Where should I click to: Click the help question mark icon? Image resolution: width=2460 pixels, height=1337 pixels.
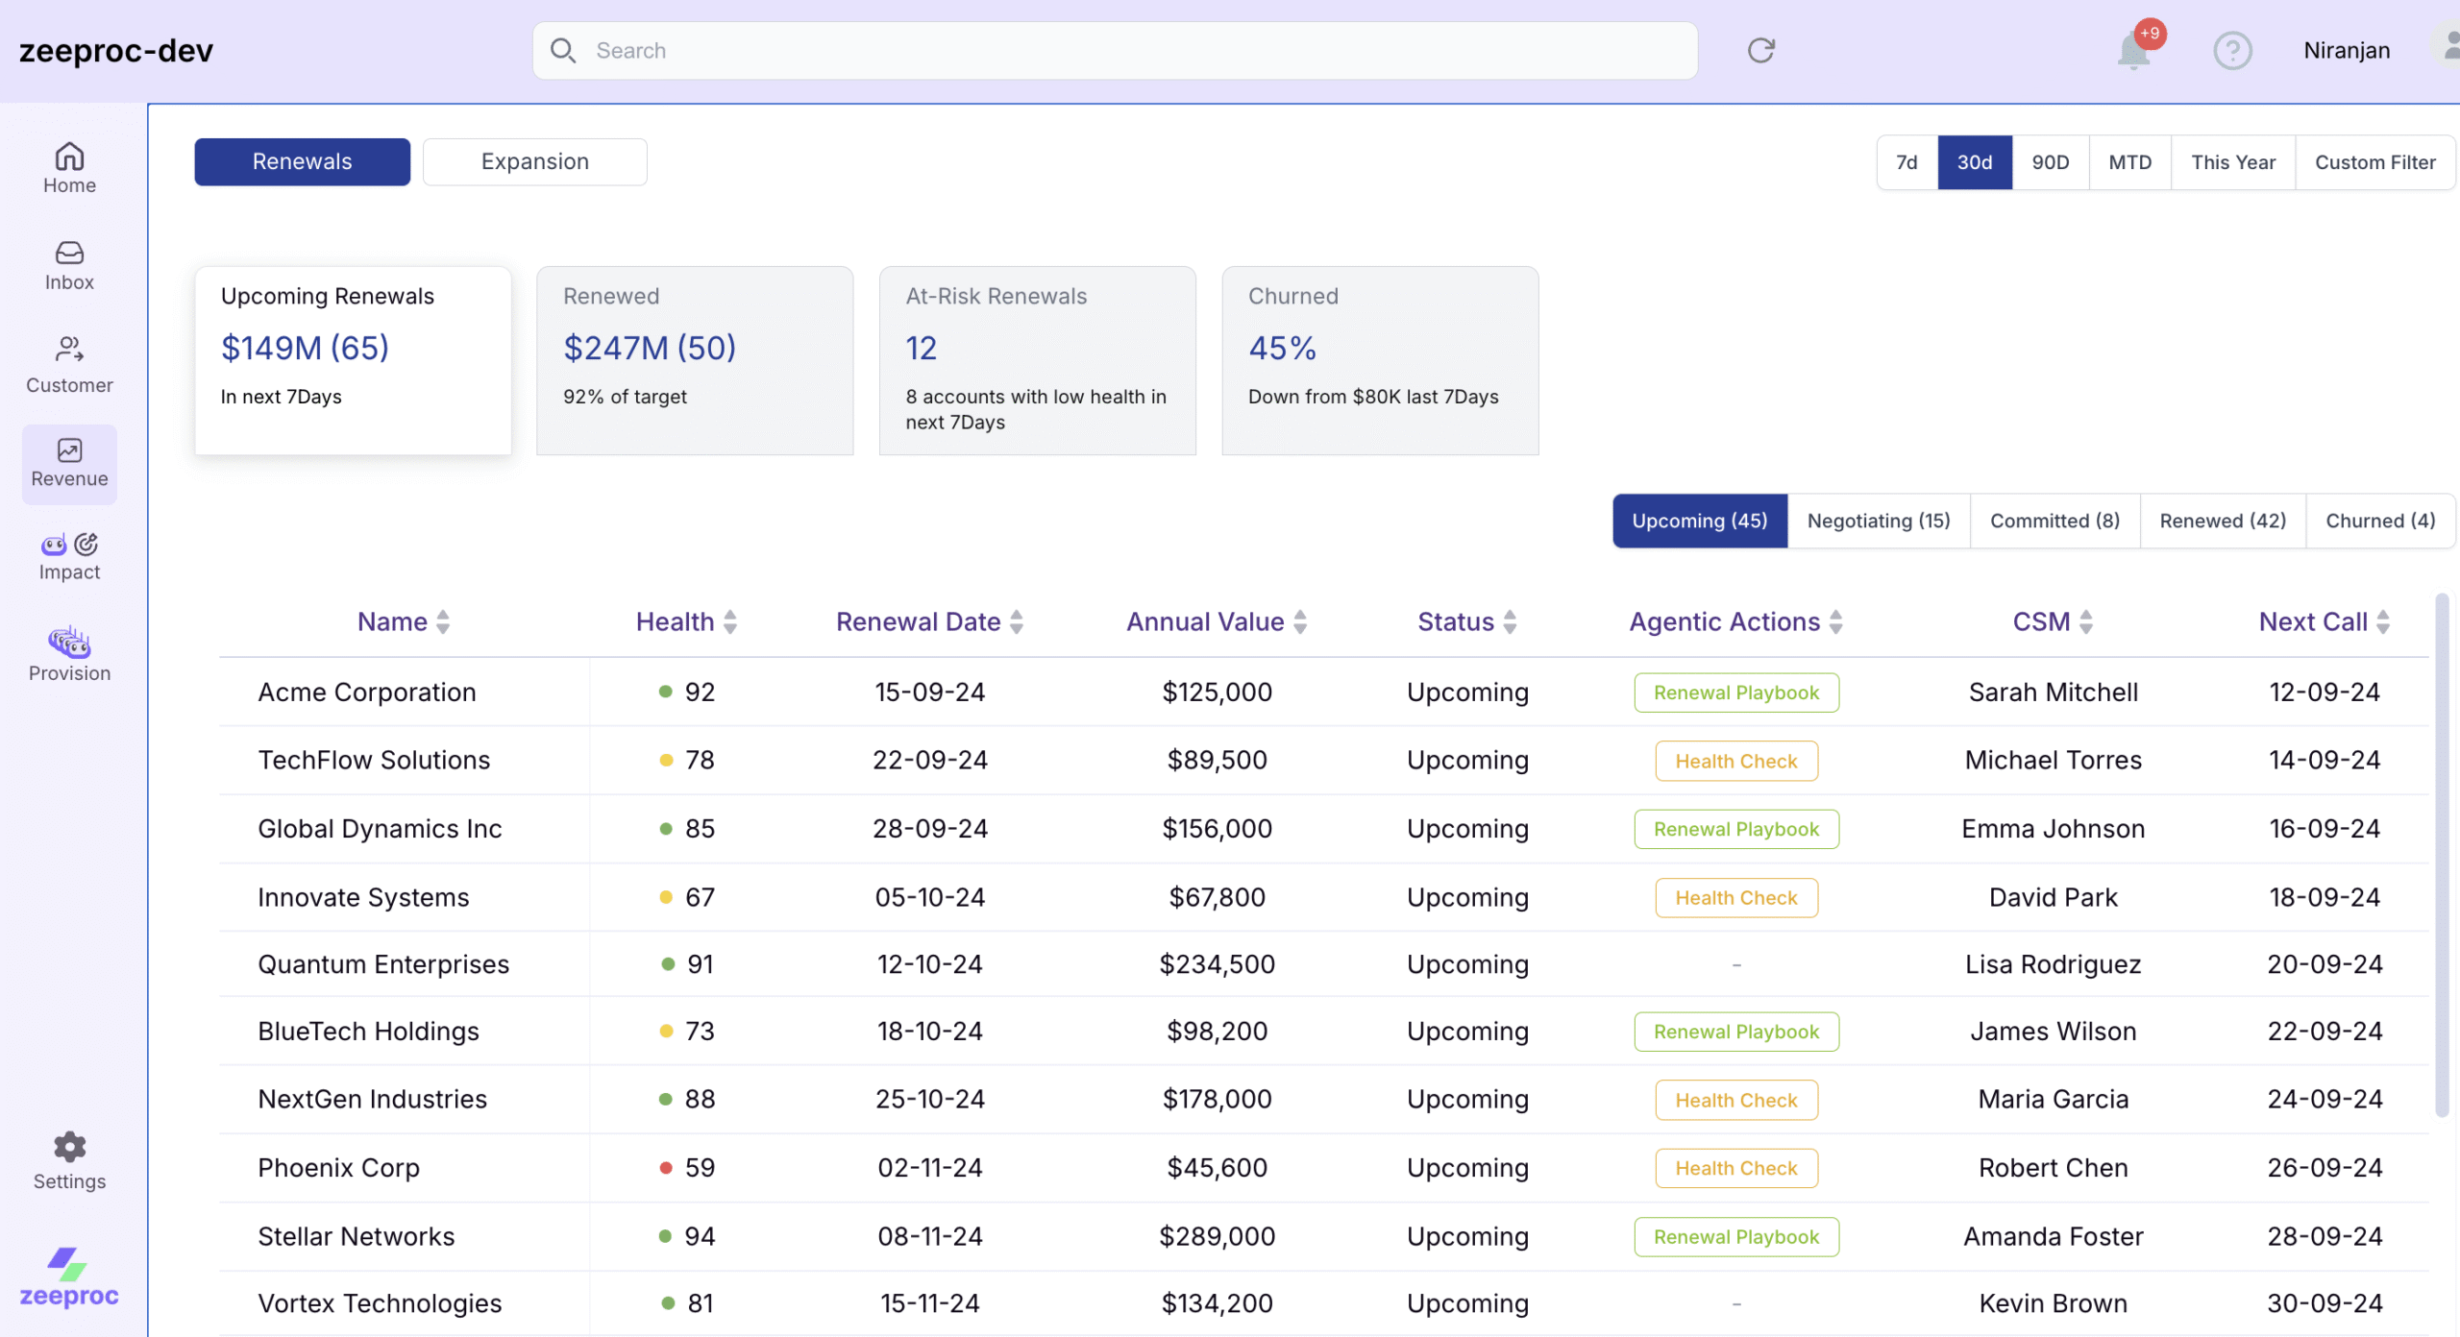point(2232,50)
